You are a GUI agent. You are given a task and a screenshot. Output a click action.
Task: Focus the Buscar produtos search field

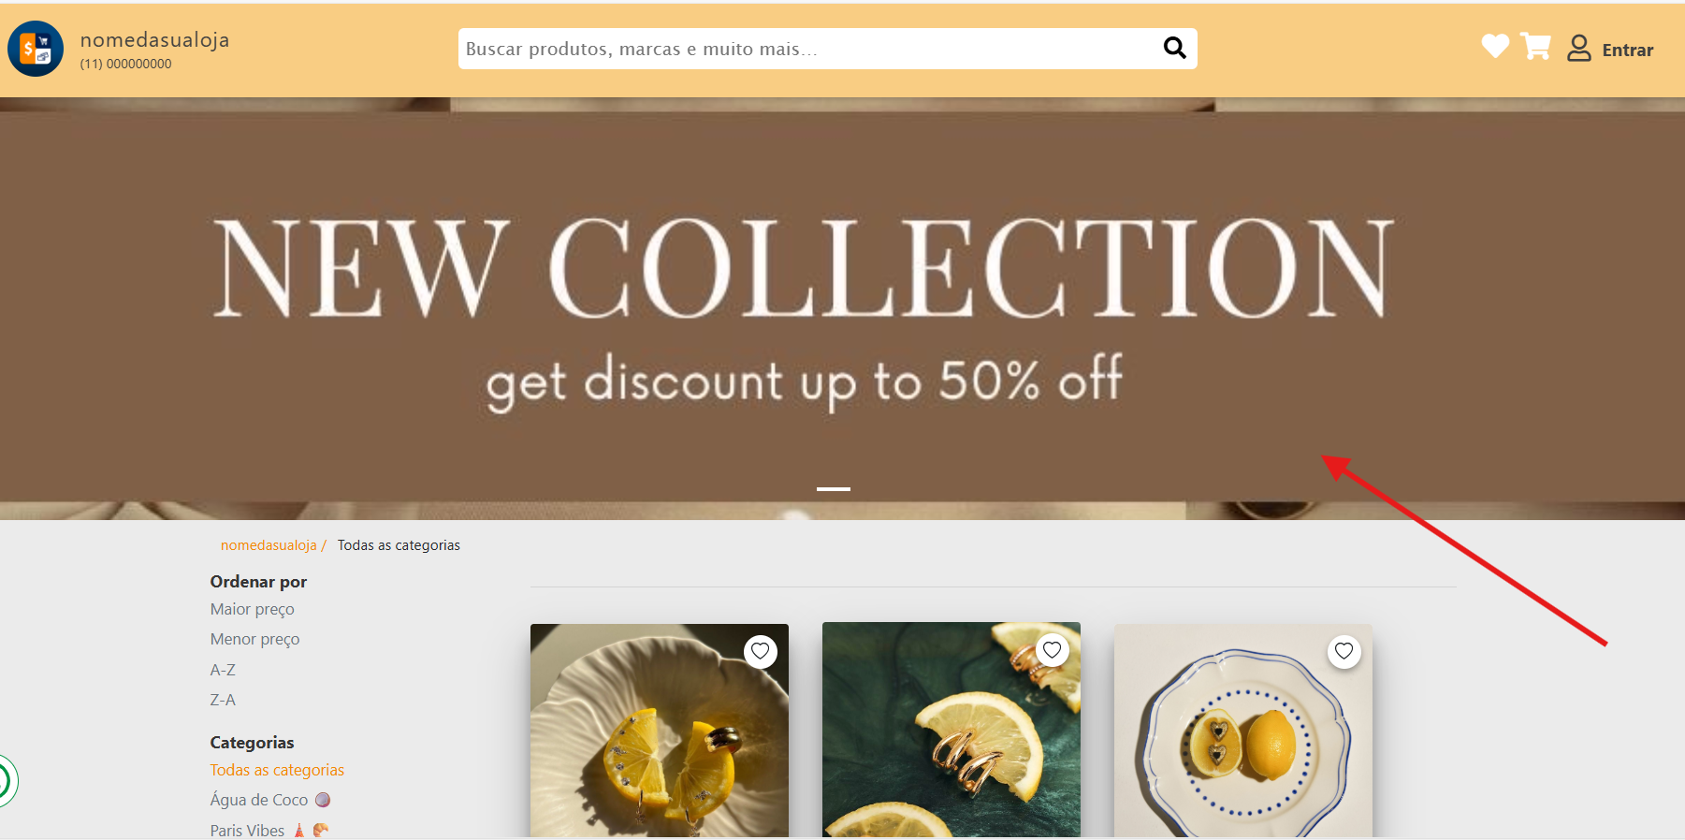pos(808,49)
